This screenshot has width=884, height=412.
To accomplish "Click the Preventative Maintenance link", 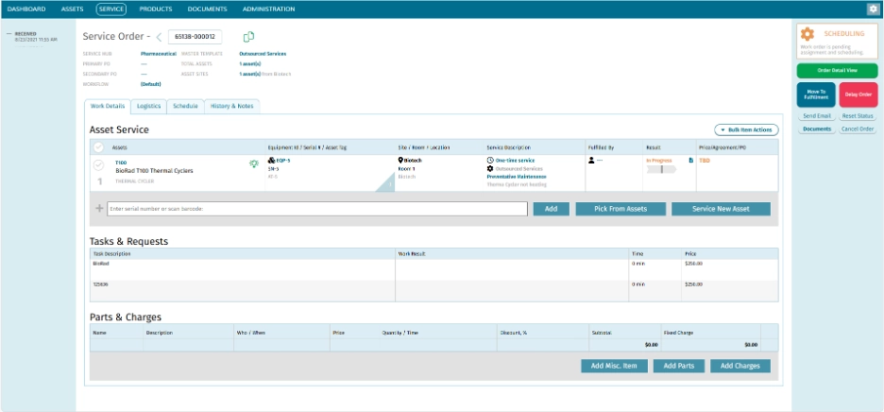I will 517,177.
